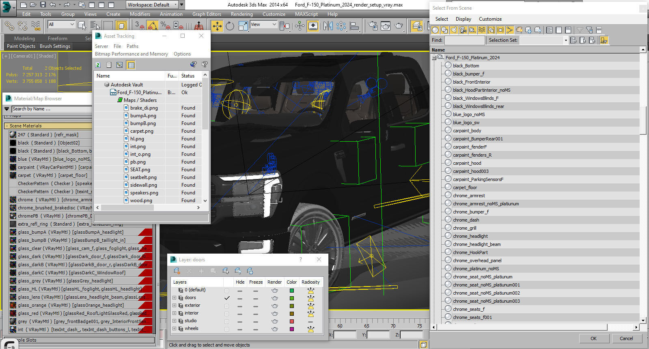Click Hide/Unhide All Layers icon

[x=238, y=271]
